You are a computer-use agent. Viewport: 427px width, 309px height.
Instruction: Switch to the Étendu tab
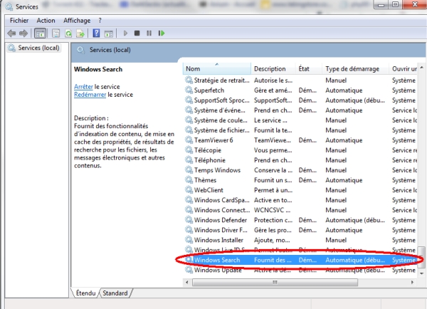86,293
